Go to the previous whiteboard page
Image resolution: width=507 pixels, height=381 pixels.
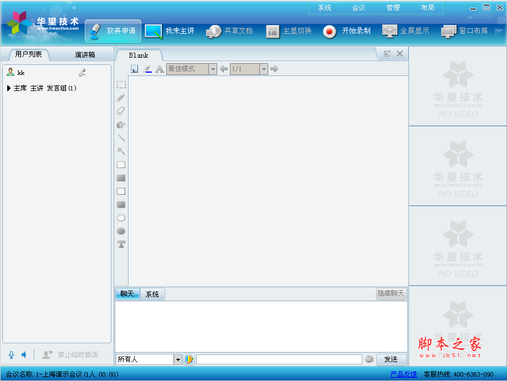tap(224, 69)
